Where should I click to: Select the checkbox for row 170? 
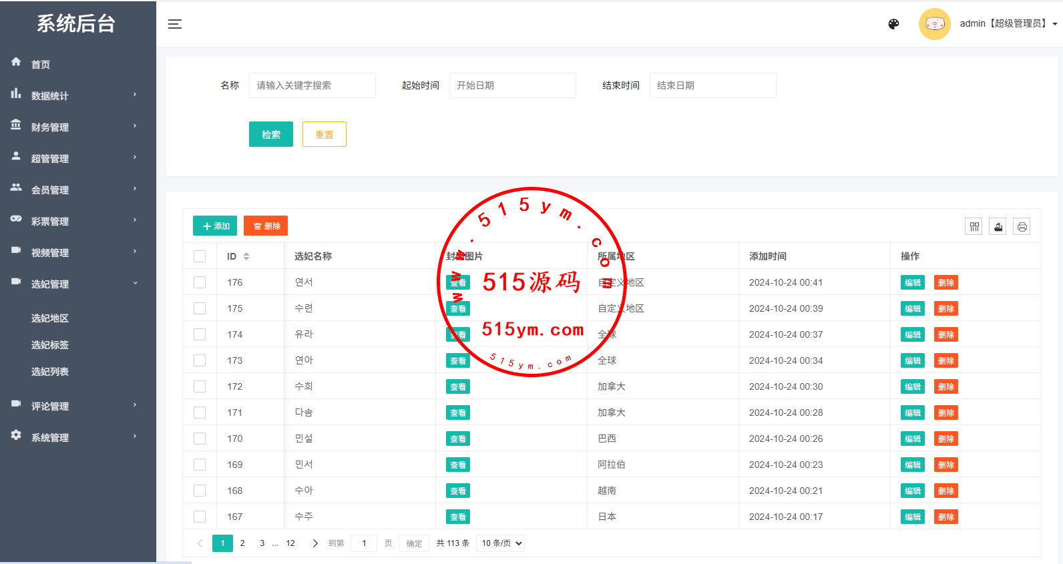200,439
